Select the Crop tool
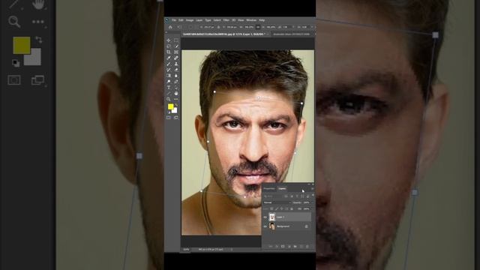Viewport: 480px width, 270px height. (x=168, y=52)
